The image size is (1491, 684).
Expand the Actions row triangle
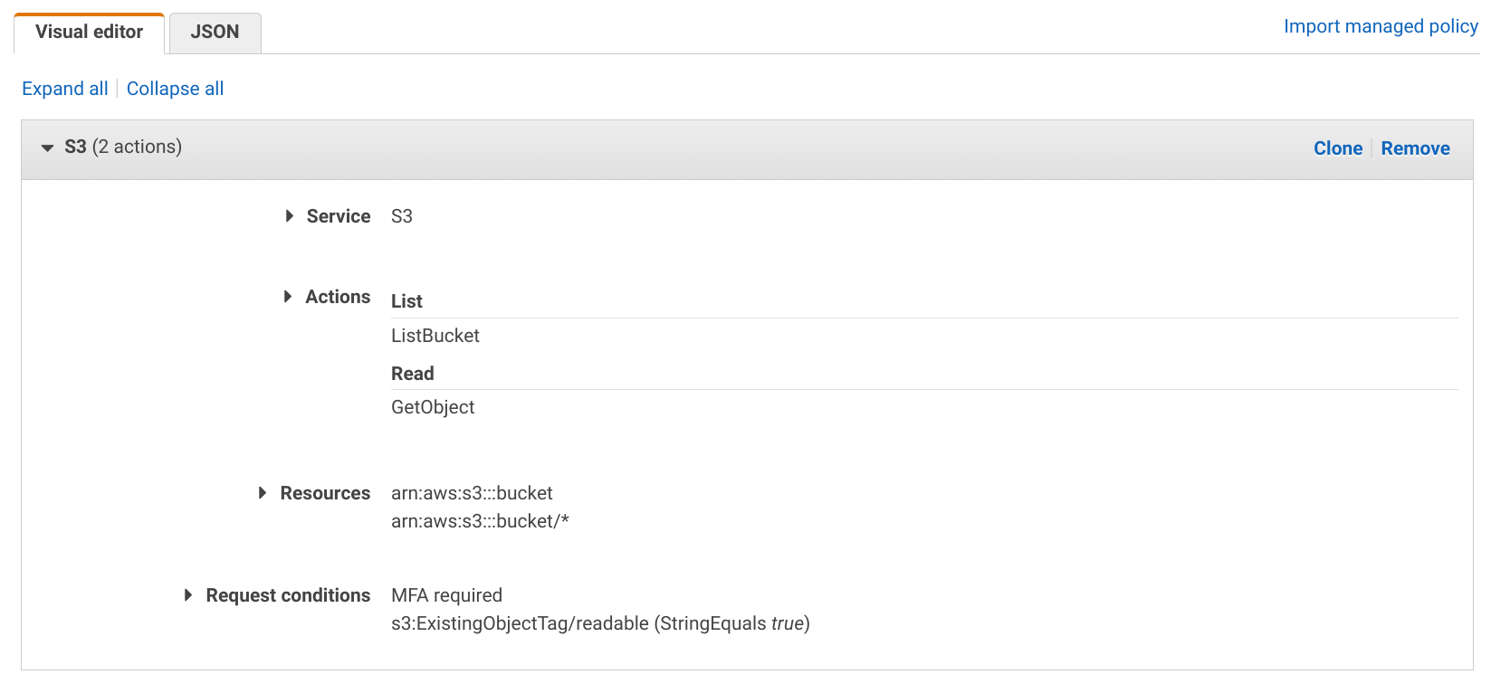click(288, 297)
